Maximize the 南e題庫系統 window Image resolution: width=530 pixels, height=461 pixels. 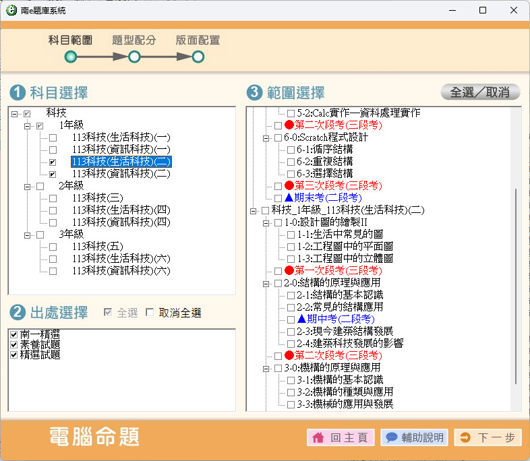pyautogui.click(x=483, y=10)
